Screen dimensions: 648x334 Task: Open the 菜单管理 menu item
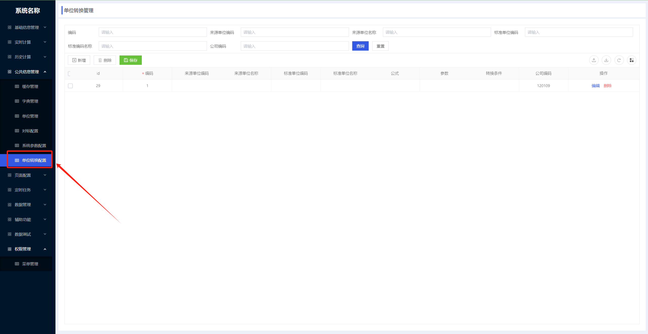click(26, 264)
